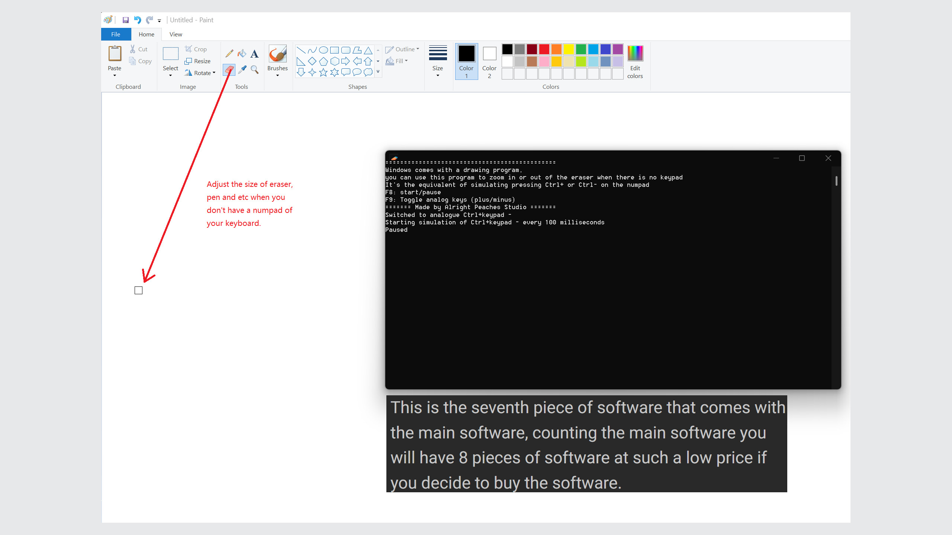The image size is (952, 535).
Task: Open the shape Outline dropdown
Action: point(403,49)
